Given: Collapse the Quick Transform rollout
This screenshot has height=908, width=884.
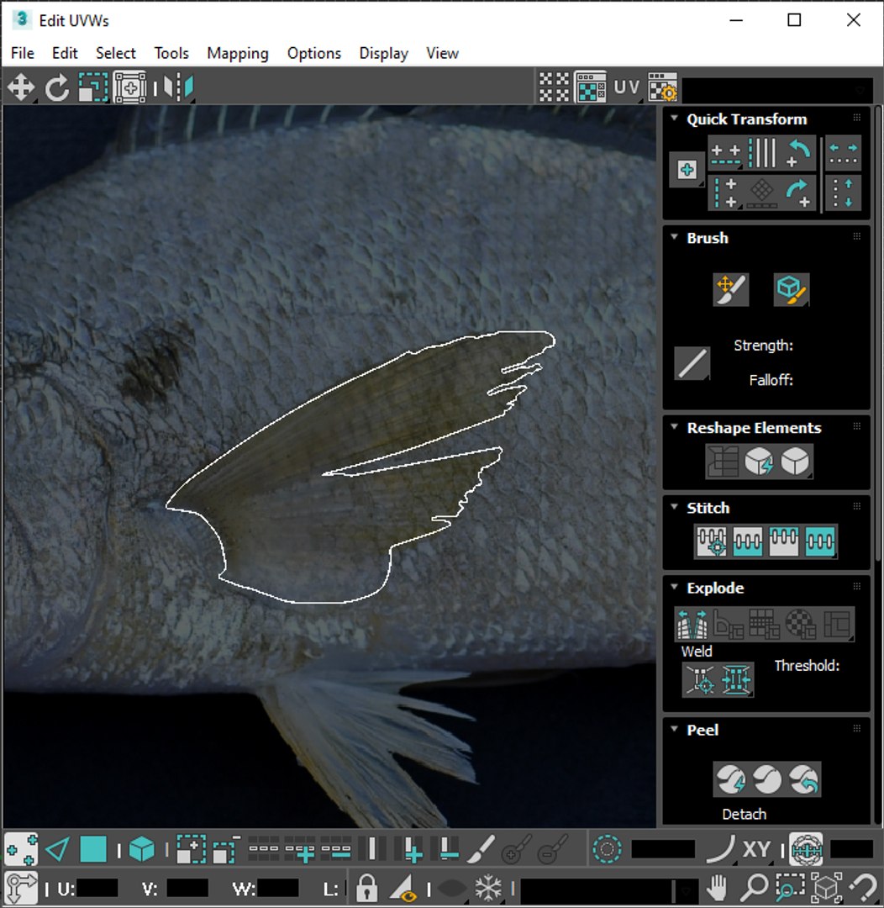Looking at the screenshot, I should pyautogui.click(x=675, y=119).
